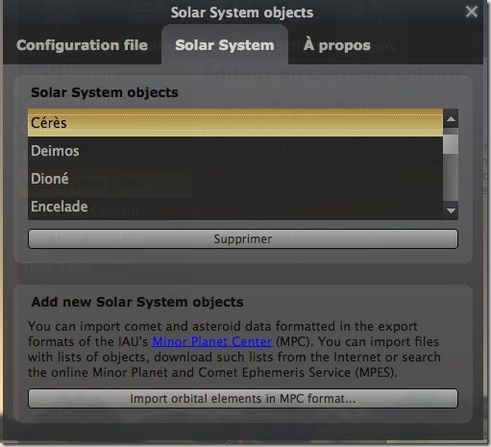Viewport: 491px width, 447px height.
Task: Switch to the Configuration file tab
Action: tap(82, 45)
